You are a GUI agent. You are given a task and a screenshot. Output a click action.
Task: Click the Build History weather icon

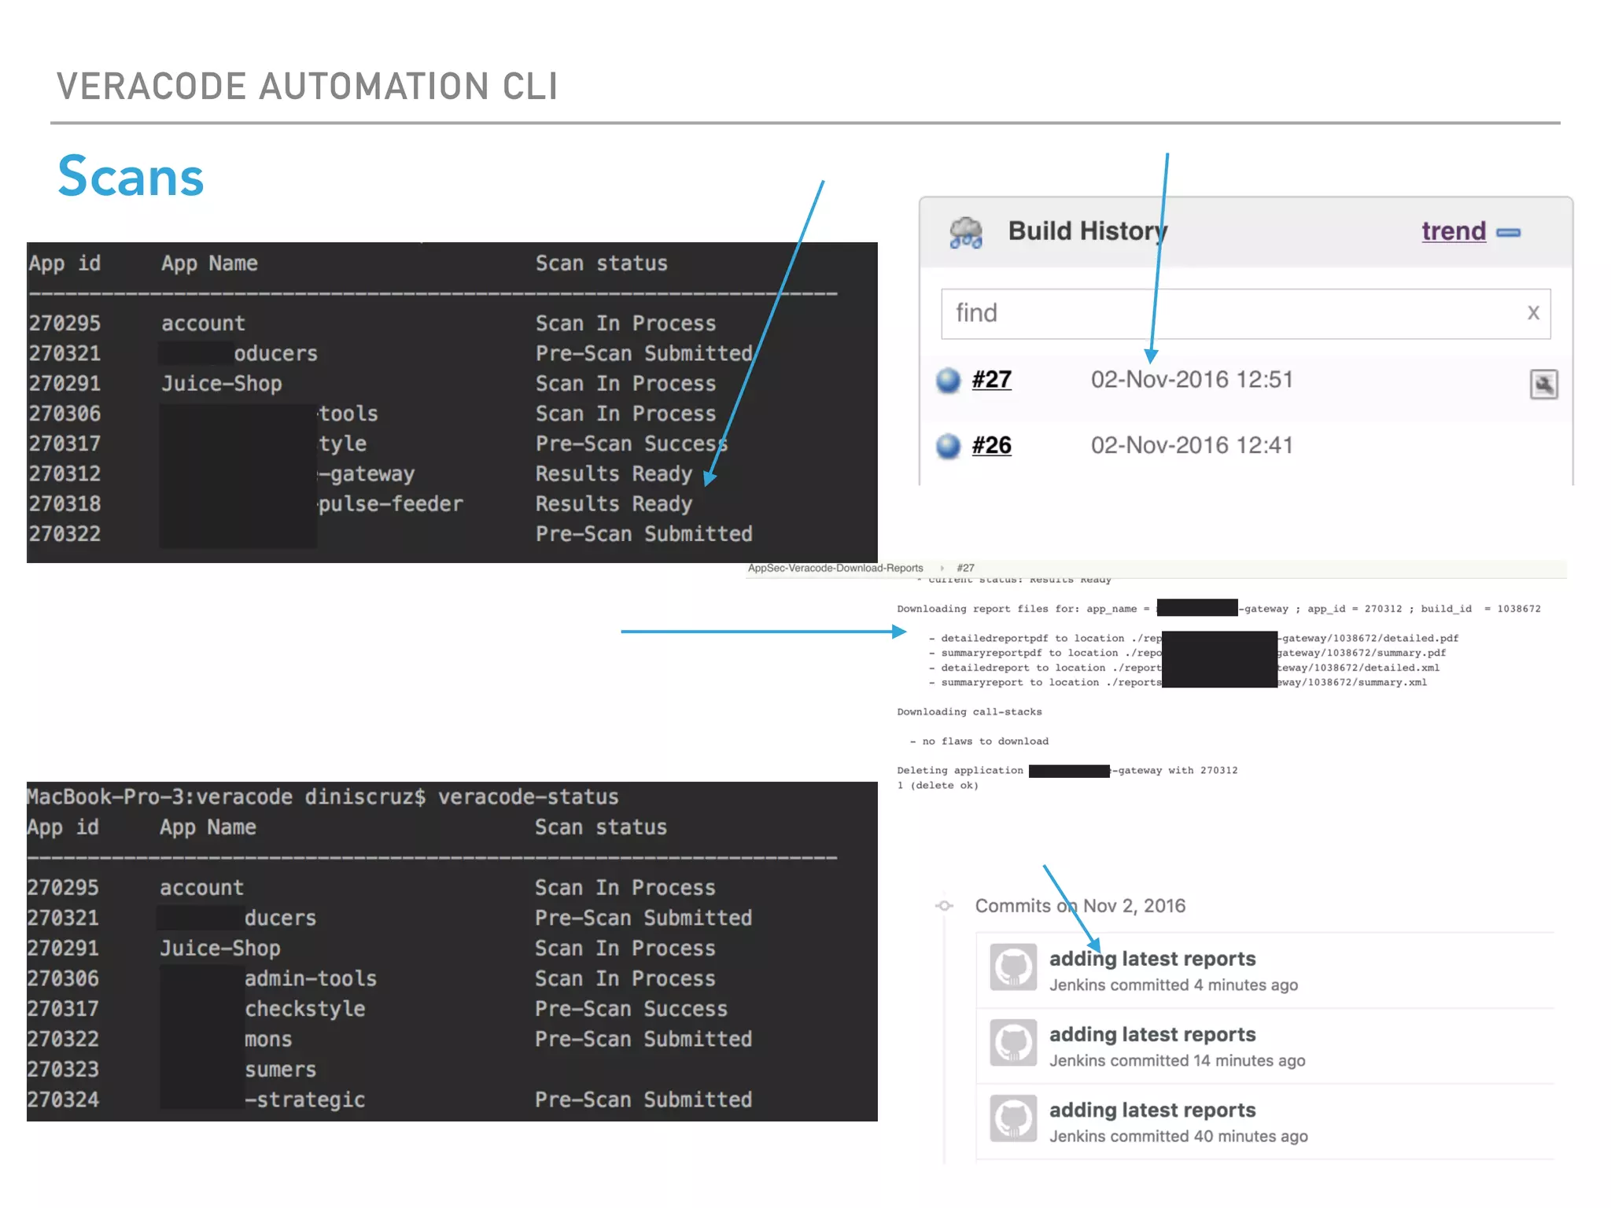click(965, 233)
